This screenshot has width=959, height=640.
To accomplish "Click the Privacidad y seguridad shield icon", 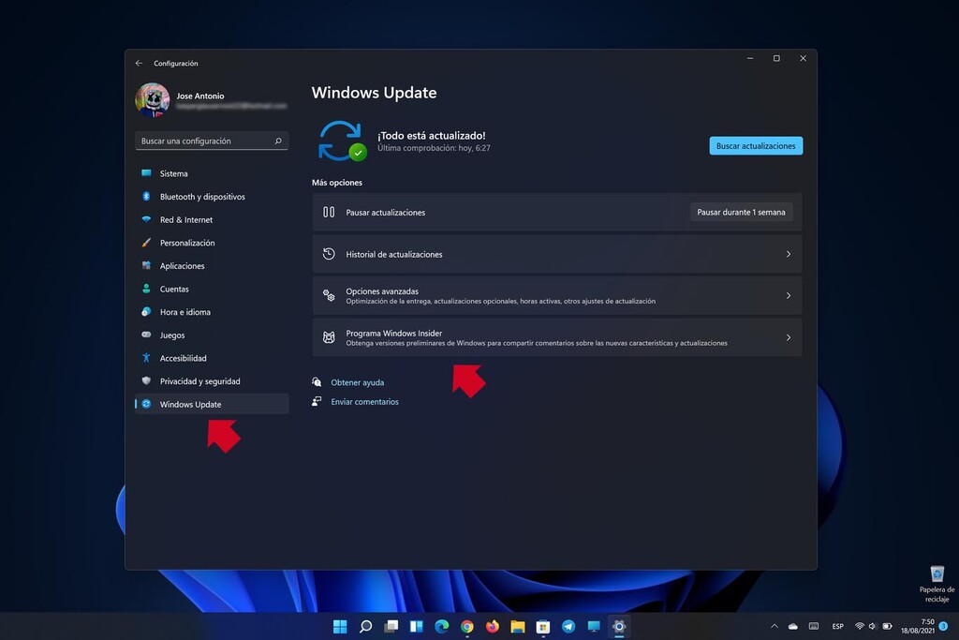I will (146, 380).
